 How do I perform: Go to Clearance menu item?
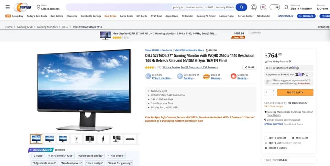(72, 16)
